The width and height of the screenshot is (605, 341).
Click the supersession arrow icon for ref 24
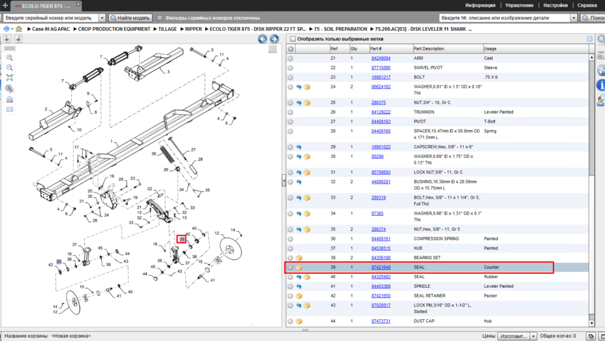pos(299,87)
